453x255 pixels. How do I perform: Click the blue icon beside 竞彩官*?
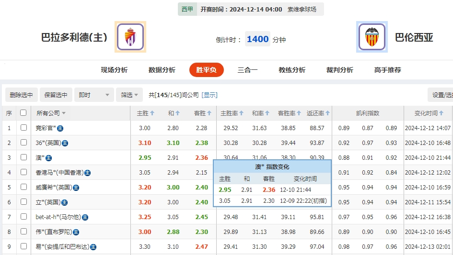pos(60,128)
